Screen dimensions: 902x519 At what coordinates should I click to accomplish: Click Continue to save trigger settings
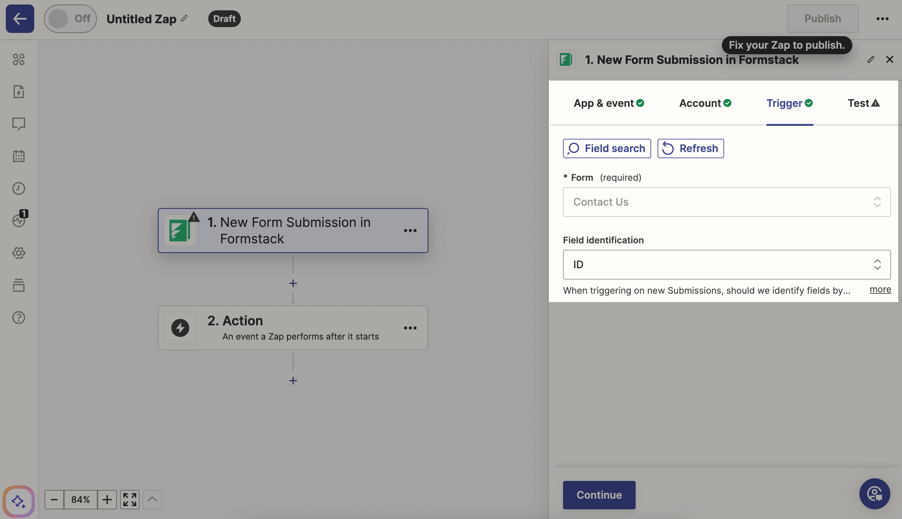[599, 495]
